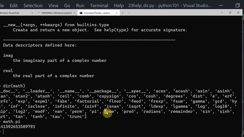Image resolution: width=244 pixels, height=137 pixels.
Task: Click the MINGW64 tab icon
Action: pos(39,13)
